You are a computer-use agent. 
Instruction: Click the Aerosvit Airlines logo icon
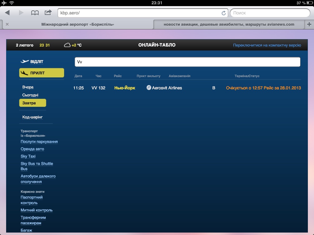pos(149,88)
